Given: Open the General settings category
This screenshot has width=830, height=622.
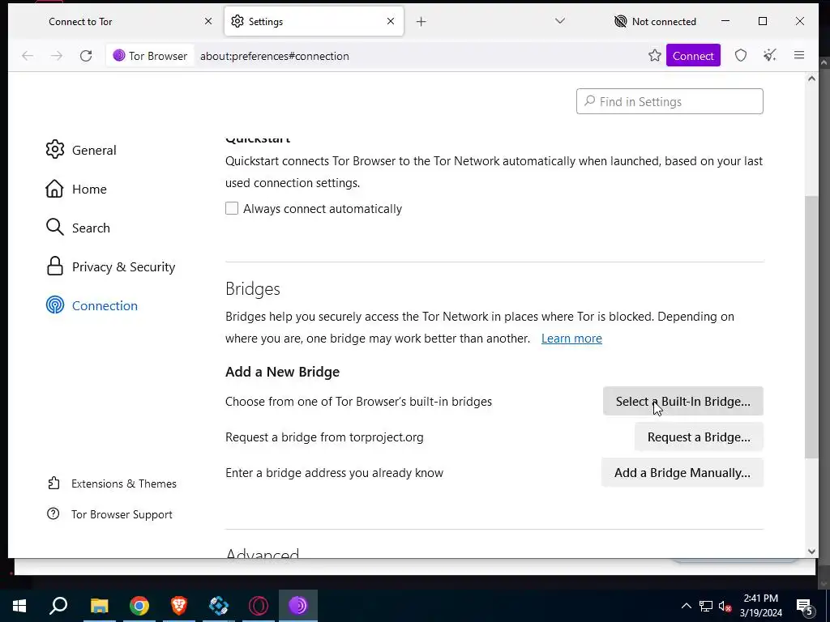Looking at the screenshot, I should (x=81, y=150).
